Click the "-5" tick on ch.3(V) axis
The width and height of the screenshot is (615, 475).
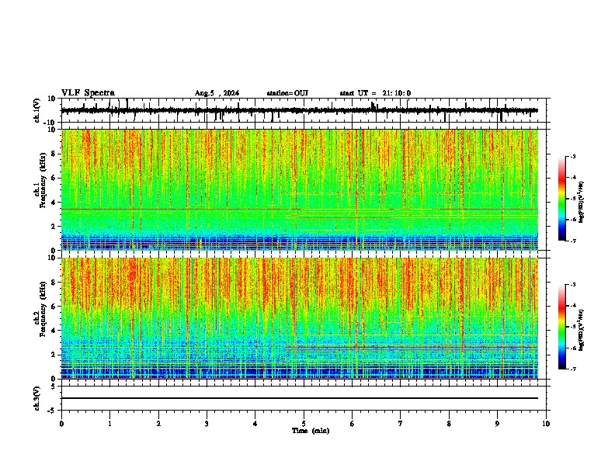pos(52,411)
